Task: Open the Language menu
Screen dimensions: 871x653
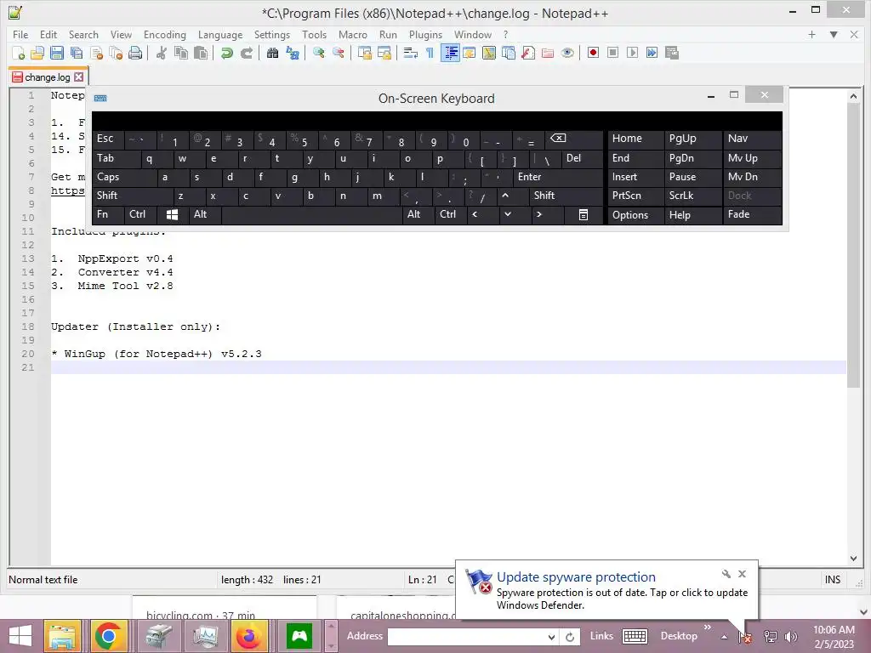Action: [x=220, y=34]
